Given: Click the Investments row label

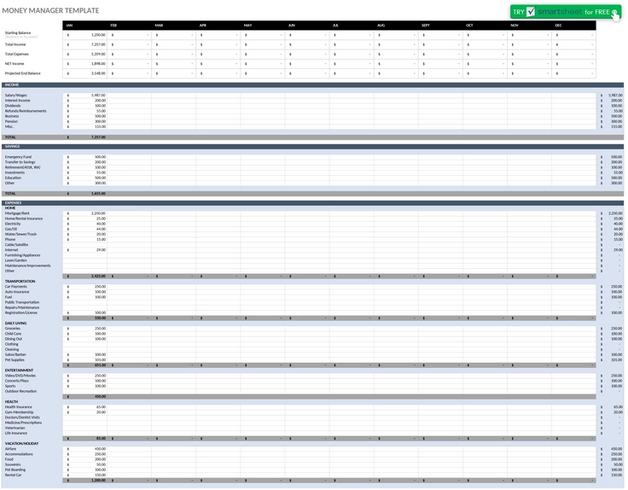Looking at the screenshot, I should tap(15, 172).
